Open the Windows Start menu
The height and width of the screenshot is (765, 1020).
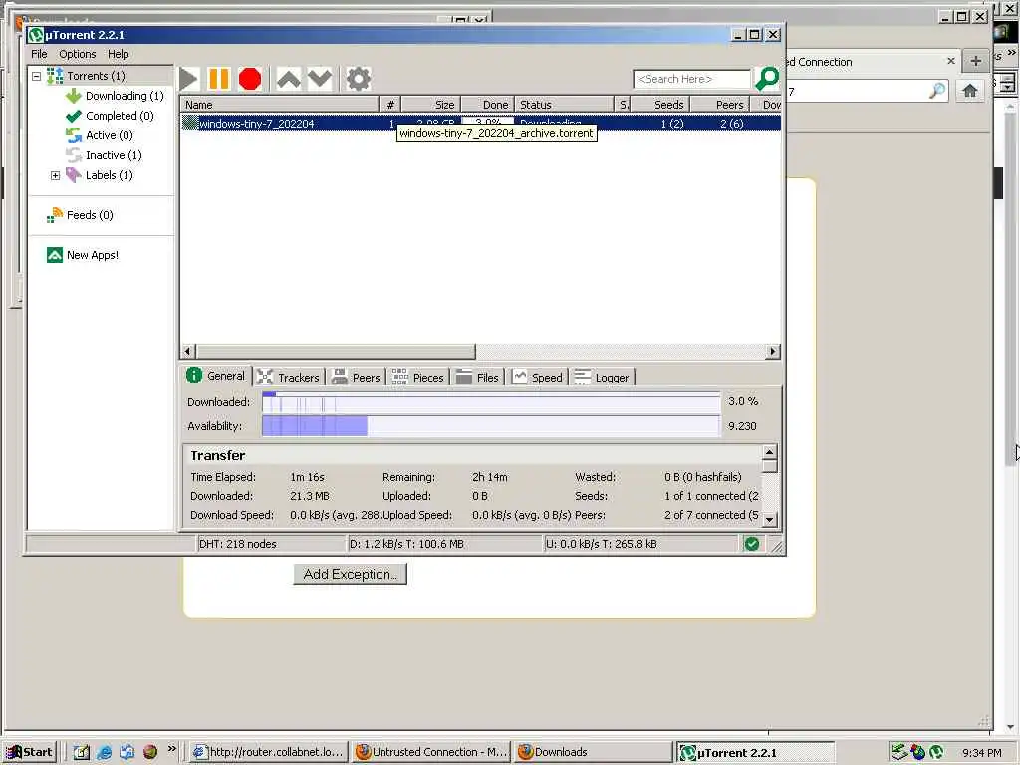(29, 752)
